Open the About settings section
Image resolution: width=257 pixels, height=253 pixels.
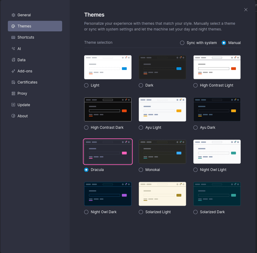pos(22,116)
